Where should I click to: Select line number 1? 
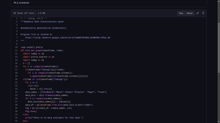17,18
